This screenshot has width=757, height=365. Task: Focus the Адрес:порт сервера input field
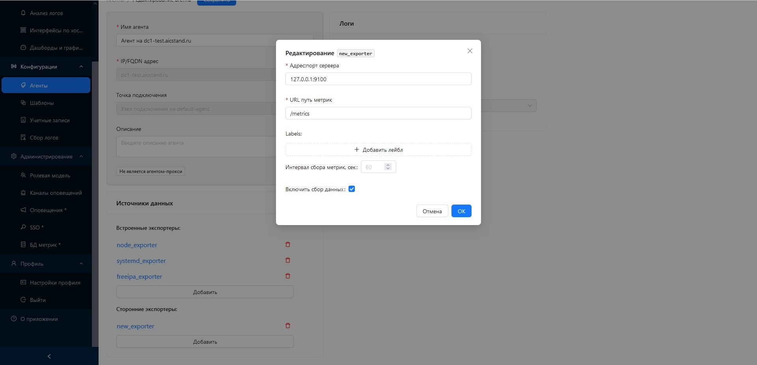point(378,79)
